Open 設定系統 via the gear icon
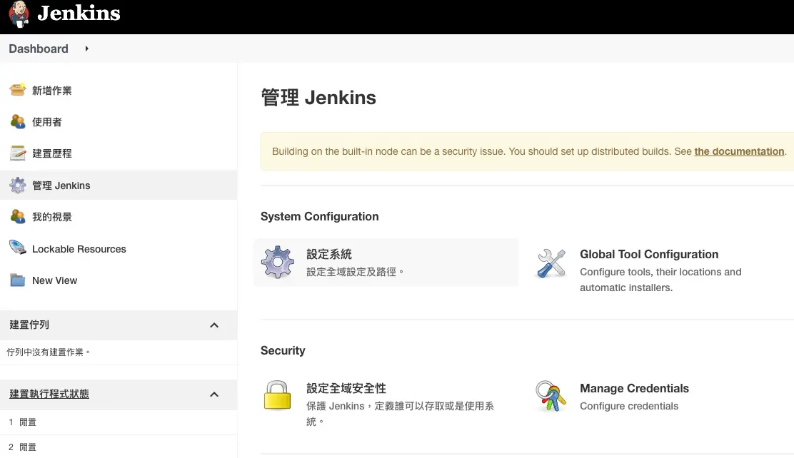This screenshot has width=794, height=458. [277, 262]
